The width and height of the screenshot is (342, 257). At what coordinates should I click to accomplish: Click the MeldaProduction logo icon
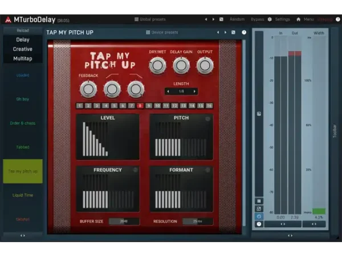[9, 19]
